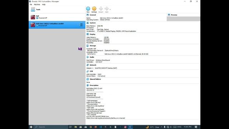Open the Display settings header link
The height and width of the screenshot is (129, 229).
tap(92, 34)
